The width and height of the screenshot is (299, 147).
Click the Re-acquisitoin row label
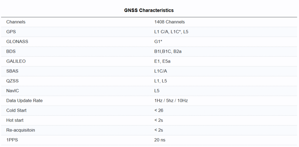point(20,130)
